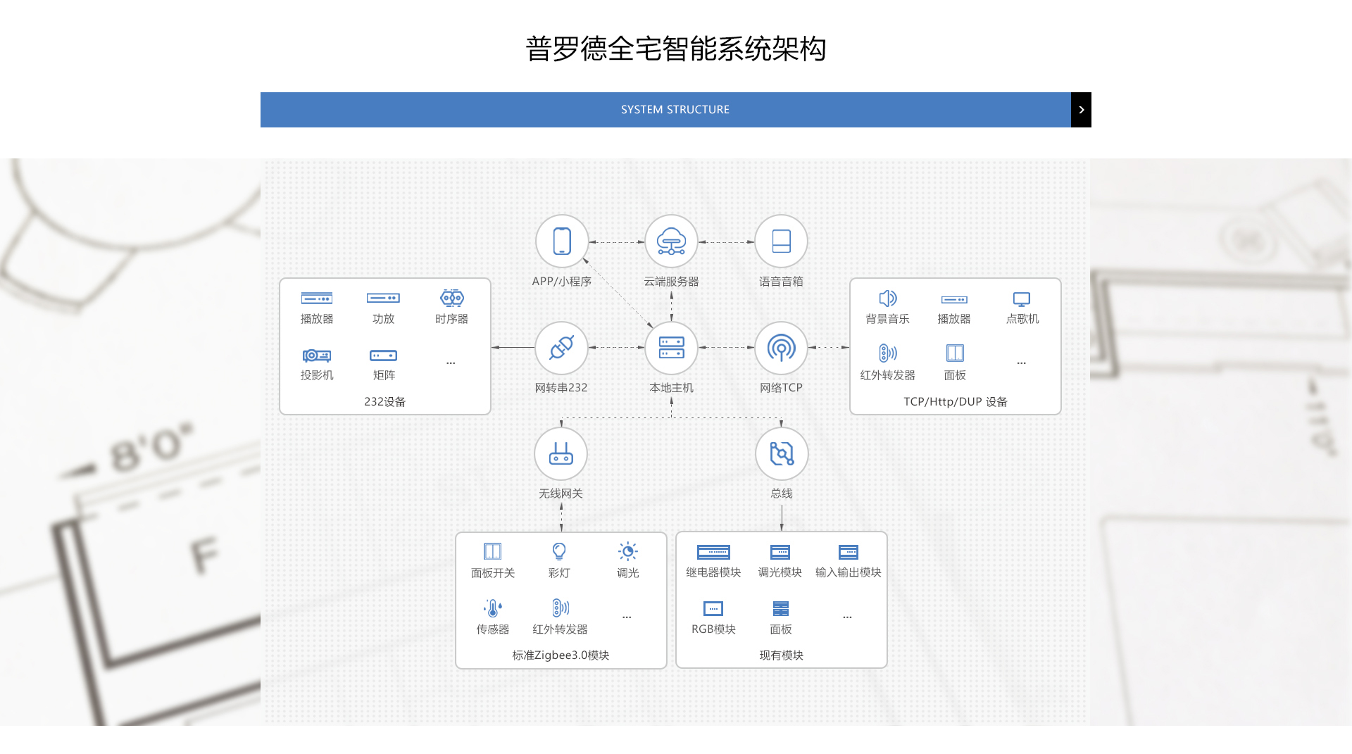The image size is (1352, 754).
Task: Select the 投影机 projector icon
Action: pos(317,356)
